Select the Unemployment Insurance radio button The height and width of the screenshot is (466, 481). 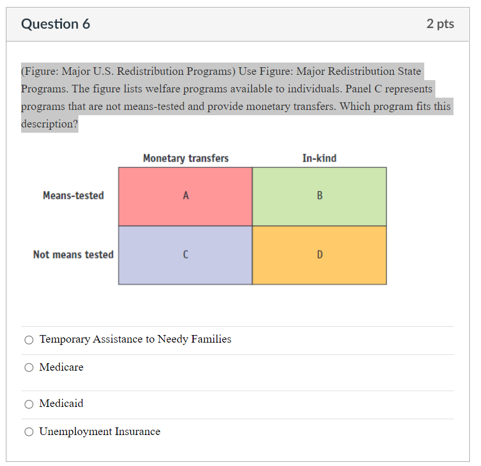(x=28, y=432)
